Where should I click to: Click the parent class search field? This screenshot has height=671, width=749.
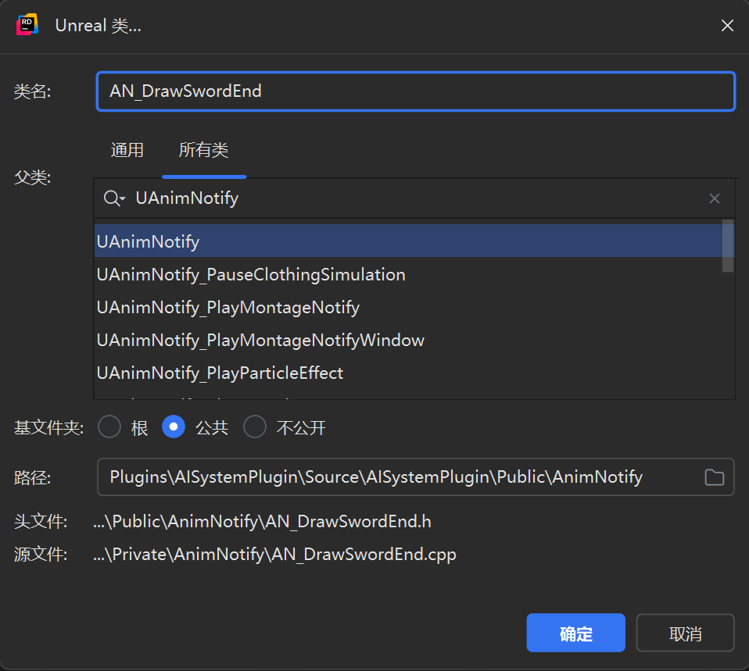coord(414,198)
